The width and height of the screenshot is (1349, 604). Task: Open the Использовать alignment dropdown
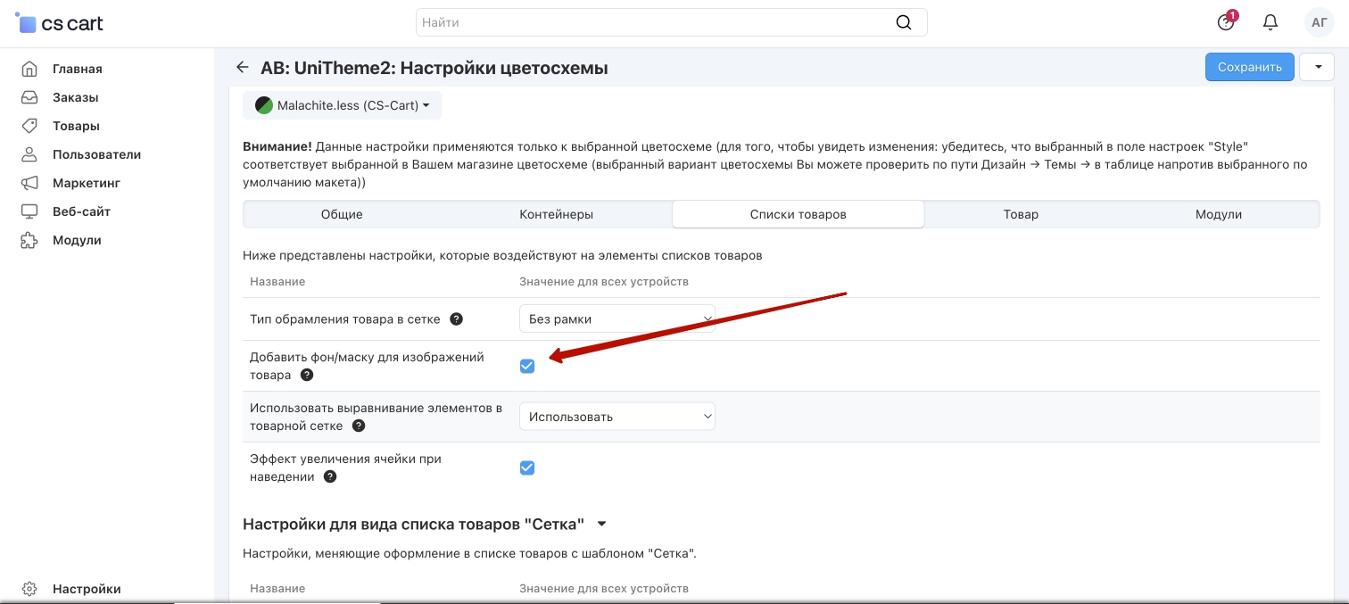pos(617,417)
